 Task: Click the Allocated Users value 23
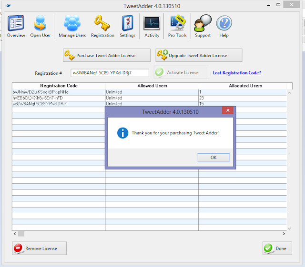tap(201, 98)
